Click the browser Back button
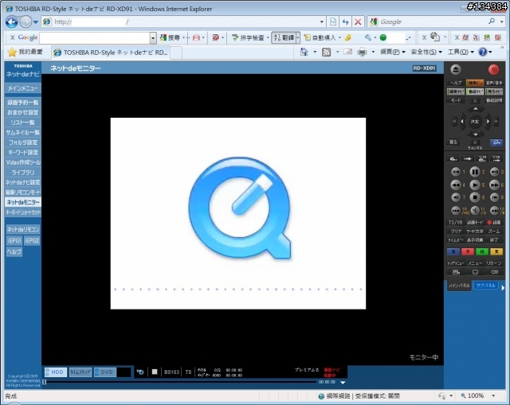510x405 pixels. (11, 21)
